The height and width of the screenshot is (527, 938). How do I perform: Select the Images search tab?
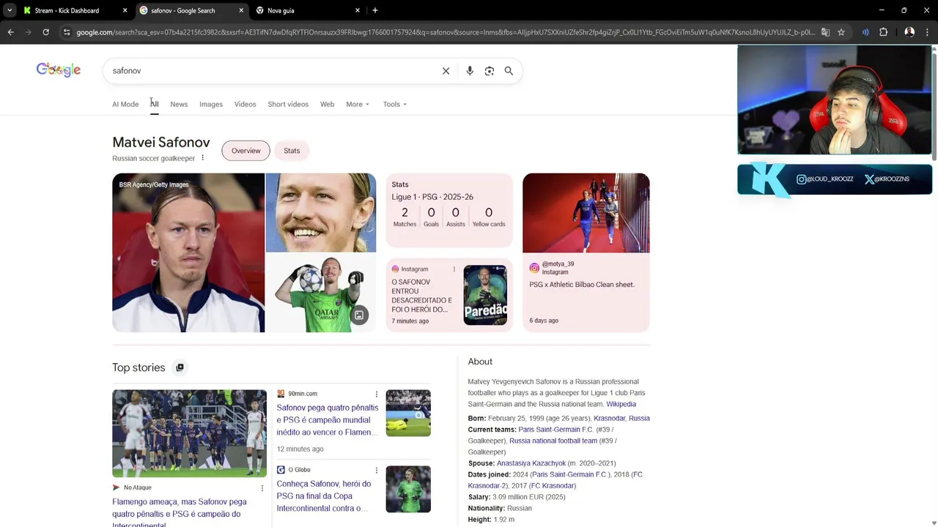[211, 104]
